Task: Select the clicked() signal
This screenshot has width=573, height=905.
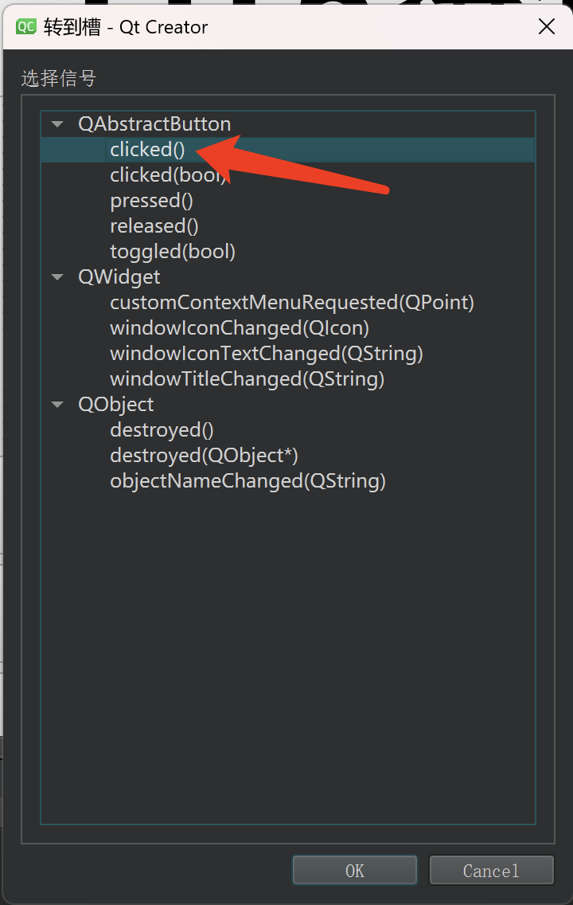Action: pos(146,149)
